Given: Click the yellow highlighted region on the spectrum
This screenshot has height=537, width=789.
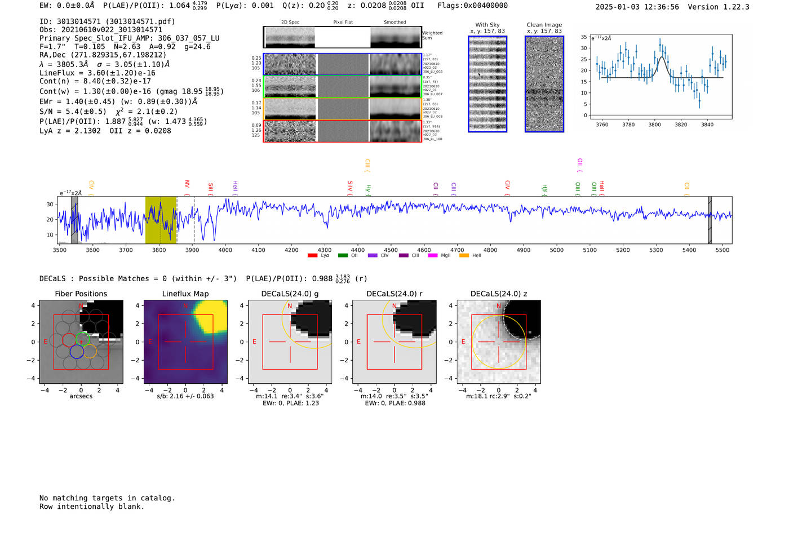Looking at the screenshot, I should pos(161,220).
